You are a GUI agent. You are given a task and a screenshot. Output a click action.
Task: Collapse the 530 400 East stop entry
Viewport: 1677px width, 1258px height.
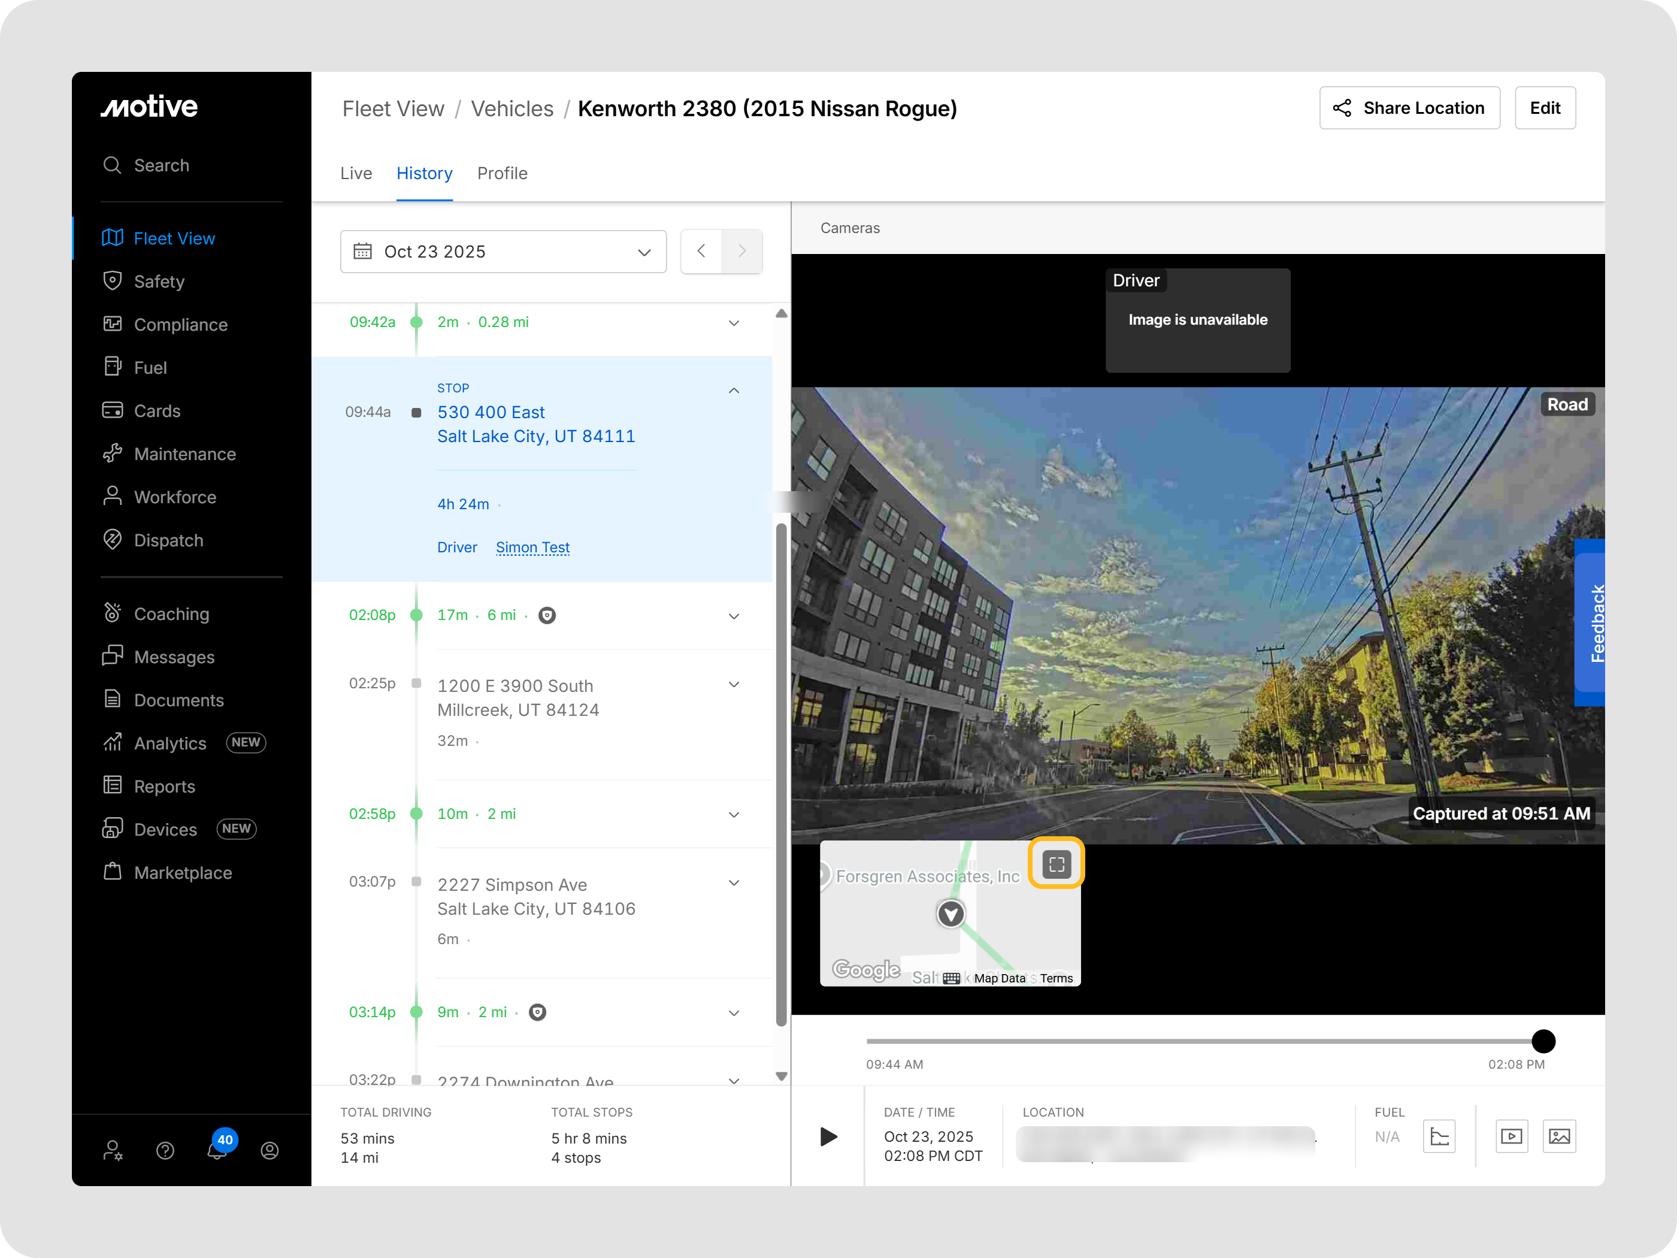tap(733, 391)
